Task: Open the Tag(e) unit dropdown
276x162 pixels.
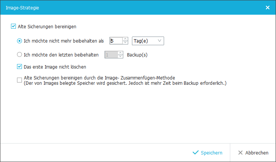Action: (148, 41)
